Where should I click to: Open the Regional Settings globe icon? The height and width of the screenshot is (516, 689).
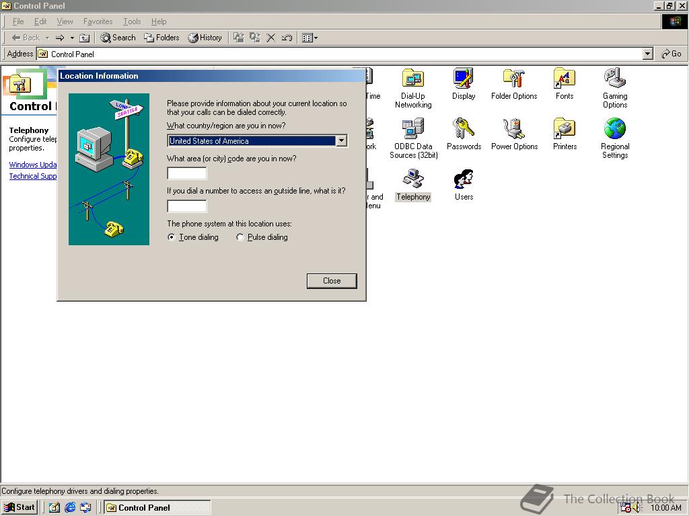point(615,138)
